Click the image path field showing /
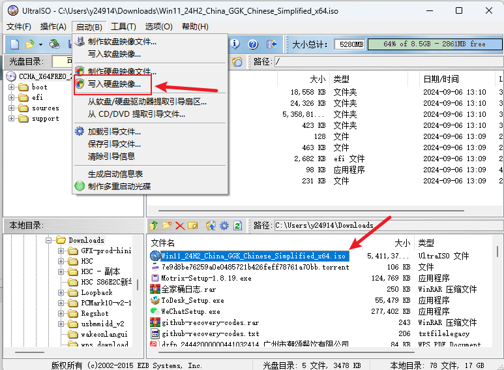 (388, 61)
